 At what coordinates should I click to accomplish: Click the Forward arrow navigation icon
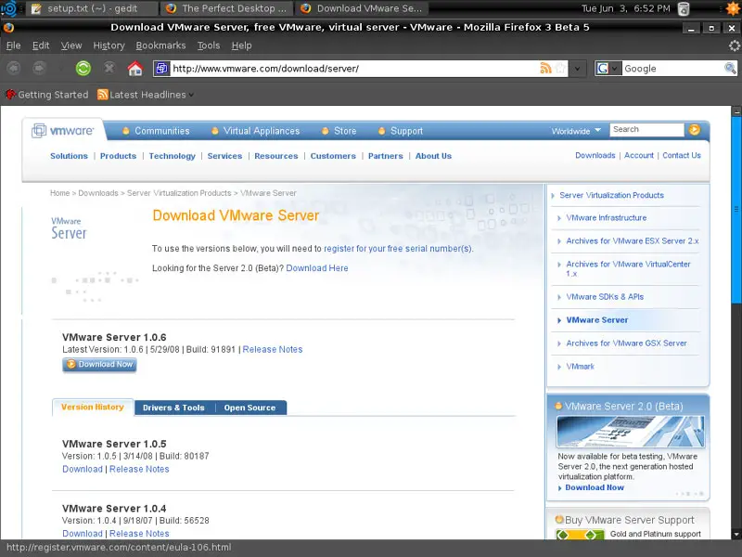pos(39,68)
